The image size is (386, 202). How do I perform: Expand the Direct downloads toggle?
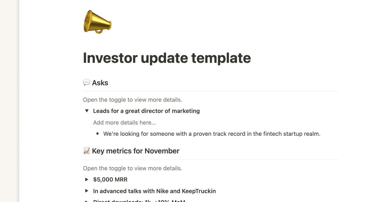tap(87, 201)
